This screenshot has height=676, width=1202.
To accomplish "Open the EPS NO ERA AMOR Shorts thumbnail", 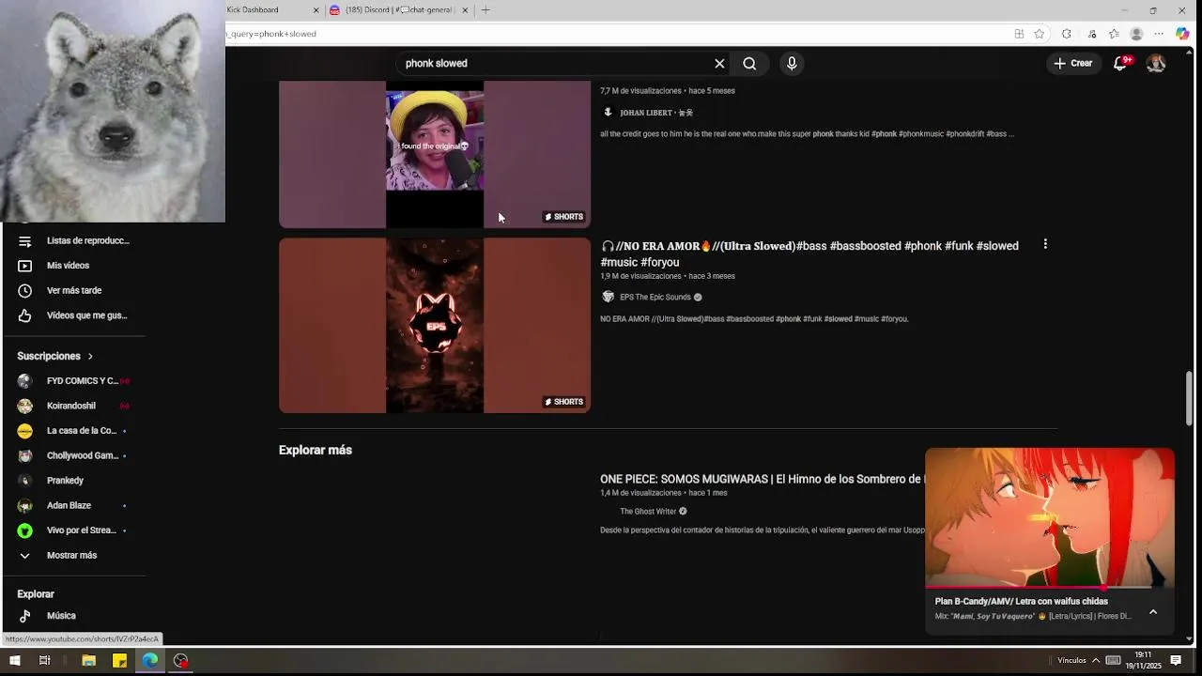I will (435, 325).
